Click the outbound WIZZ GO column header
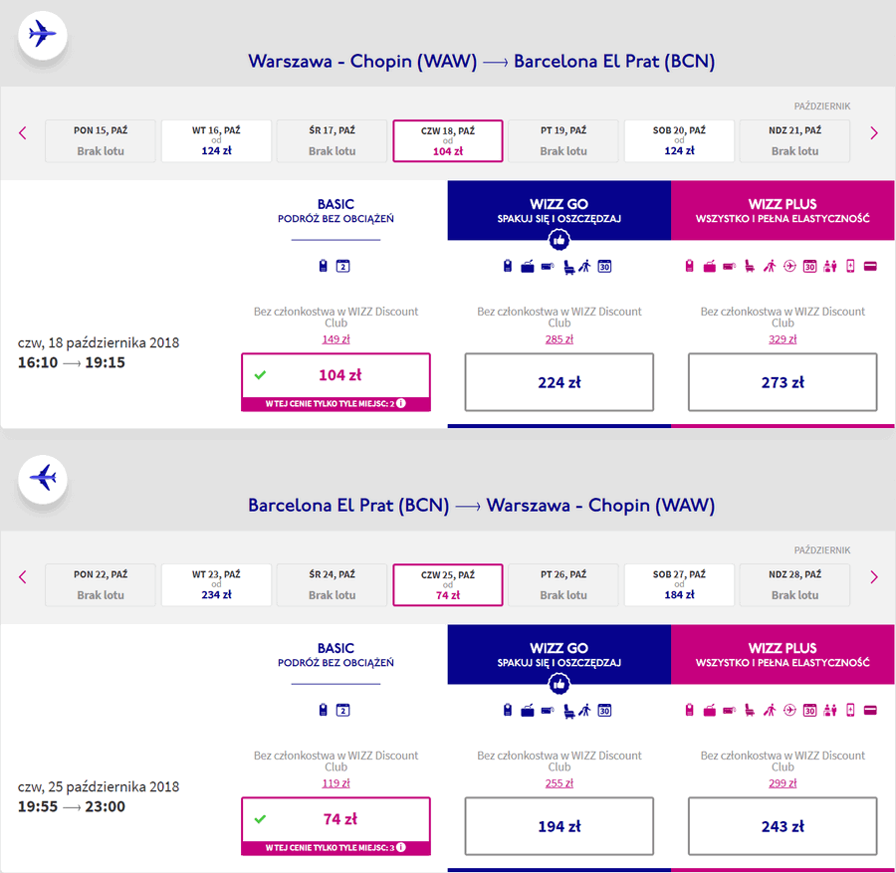The image size is (896, 873). 559,210
